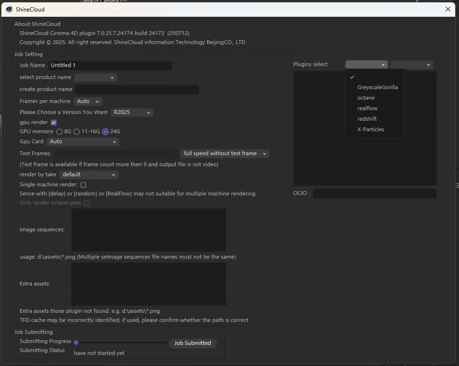Enable Only render octane pass
The image size is (459, 366).
click(87, 203)
